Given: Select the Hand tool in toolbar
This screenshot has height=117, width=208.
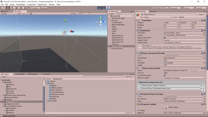Looking at the screenshot, I should (4, 8).
